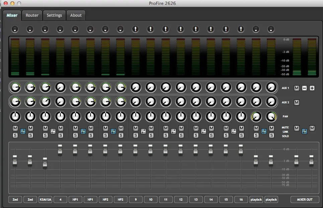This screenshot has height=208, width=323.
Task: Open input dropdown above second Zed channel
Action: click(30, 29)
